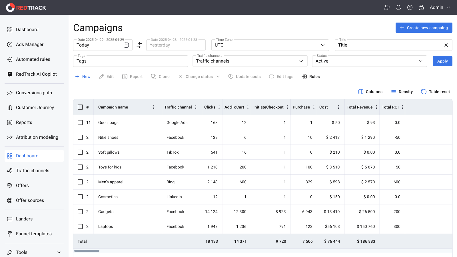The width and height of the screenshot is (457, 257).
Task: Click the swap date ranges icon
Action: [x=139, y=45]
